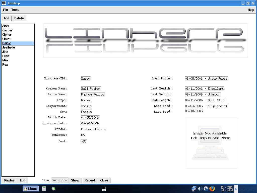
Task: Click the Add button
Action: tap(6, 18)
